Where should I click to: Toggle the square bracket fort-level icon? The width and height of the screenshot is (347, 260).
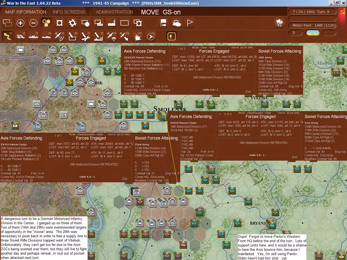[x=59, y=23]
